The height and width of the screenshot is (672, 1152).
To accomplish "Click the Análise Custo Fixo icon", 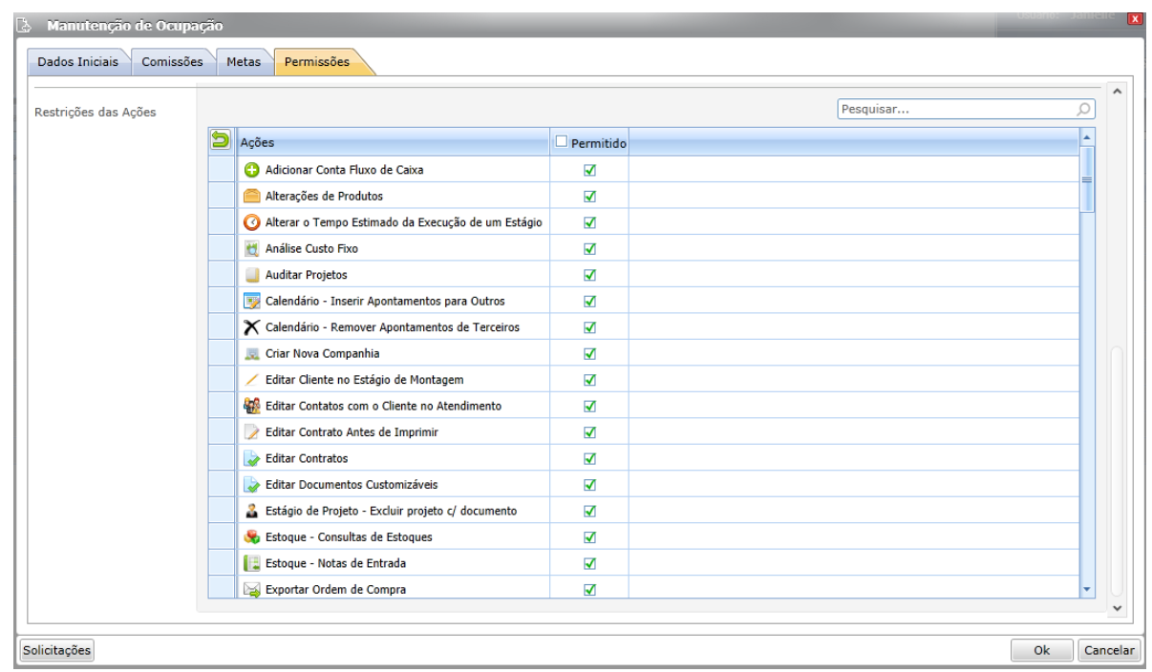I will 250,248.
